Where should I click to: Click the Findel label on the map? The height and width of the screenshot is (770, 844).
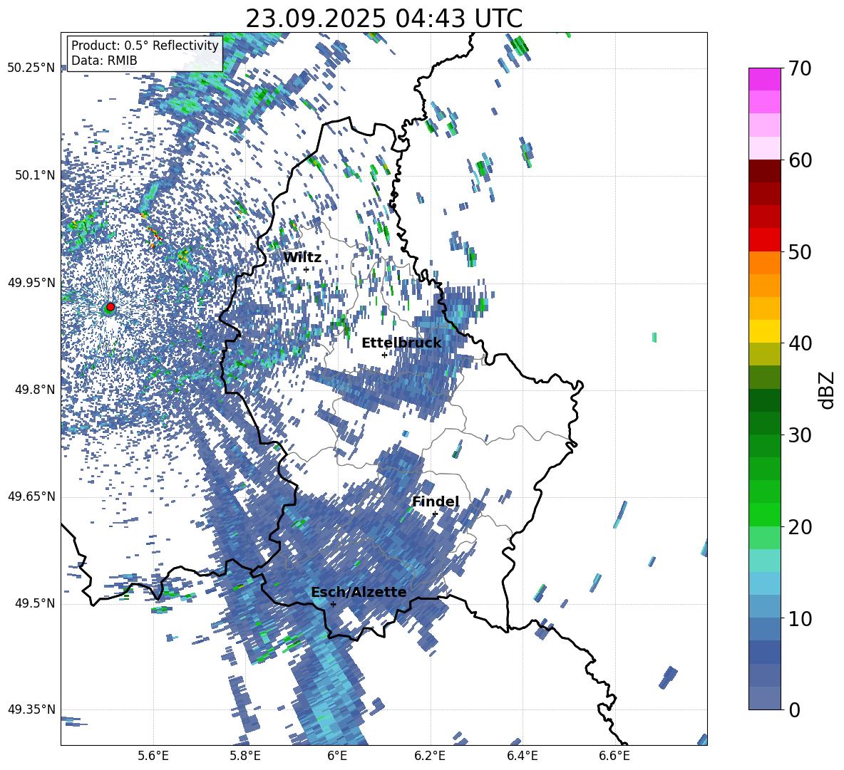436,501
